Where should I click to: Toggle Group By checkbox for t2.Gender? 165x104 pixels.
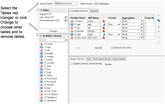(145, 31)
